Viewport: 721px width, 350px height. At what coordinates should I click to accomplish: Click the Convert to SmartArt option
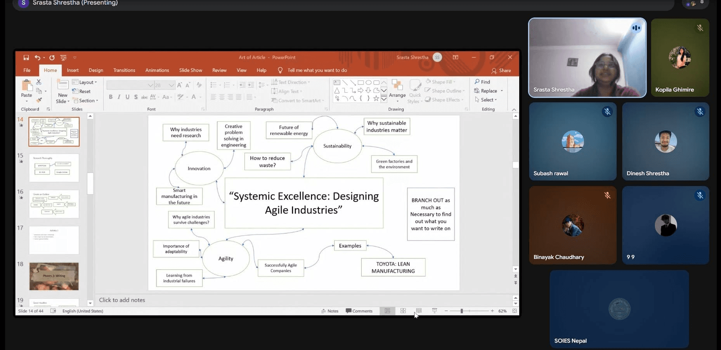coord(298,100)
